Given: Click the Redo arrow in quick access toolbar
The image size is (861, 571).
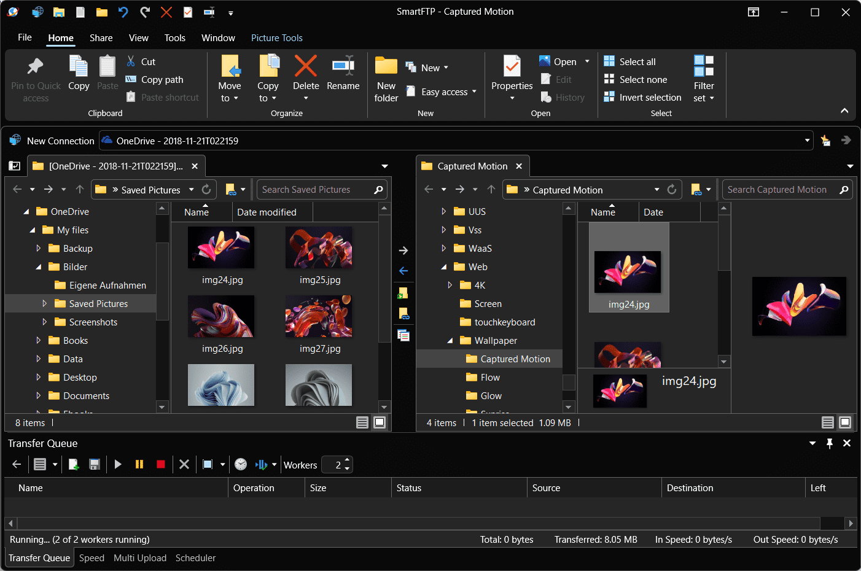Looking at the screenshot, I should click(x=145, y=12).
